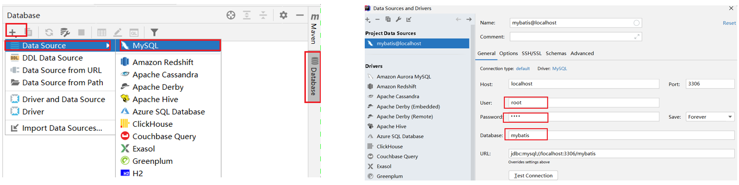This screenshot has width=739, height=185.
Task: Open the default connection type dropdown
Action: (x=522, y=69)
